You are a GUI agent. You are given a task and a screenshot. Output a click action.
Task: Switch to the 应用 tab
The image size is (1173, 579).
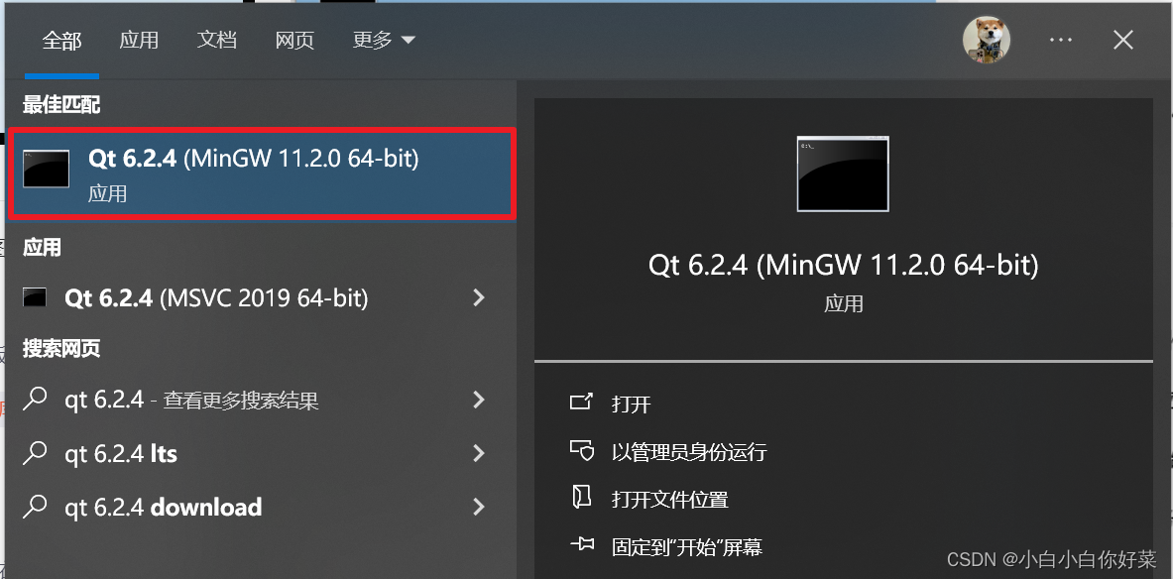(x=139, y=40)
